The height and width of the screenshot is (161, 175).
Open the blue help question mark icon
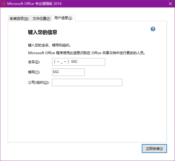[x=153, y=29]
